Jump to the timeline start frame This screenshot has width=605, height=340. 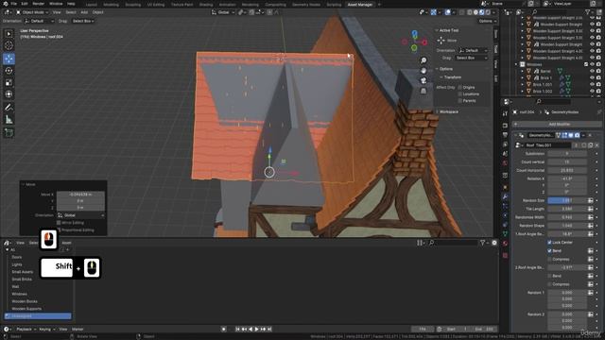point(237,330)
